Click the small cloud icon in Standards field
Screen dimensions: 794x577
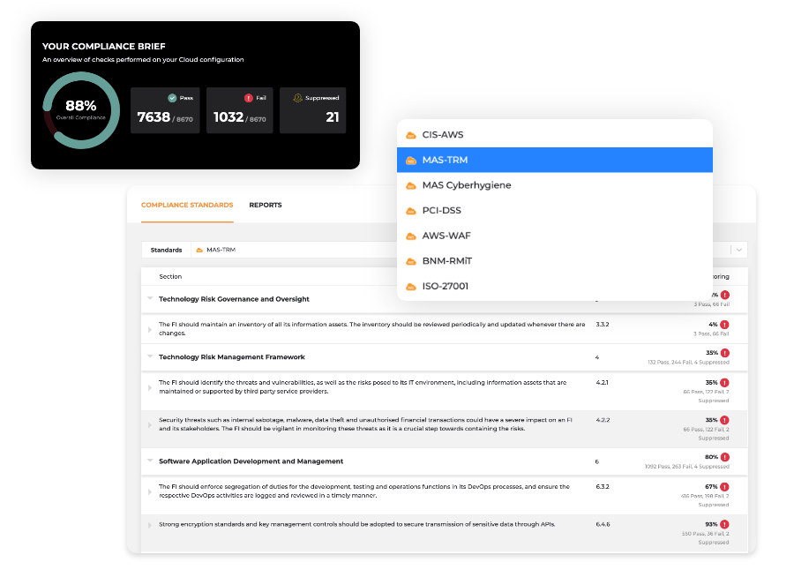coord(199,251)
